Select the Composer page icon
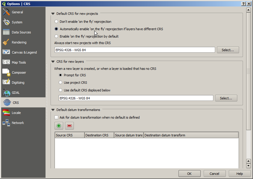 pos(7,72)
